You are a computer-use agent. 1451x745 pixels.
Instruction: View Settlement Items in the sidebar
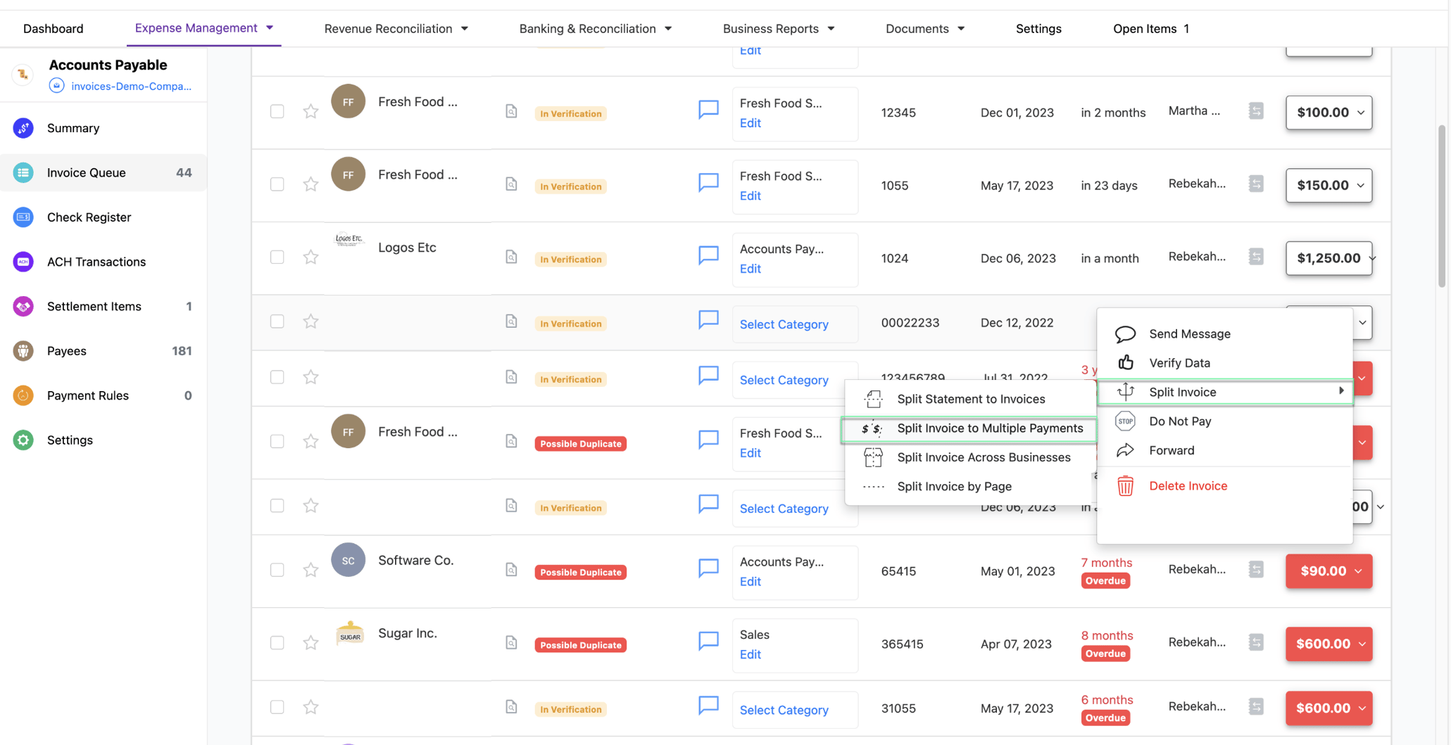[23, 306]
